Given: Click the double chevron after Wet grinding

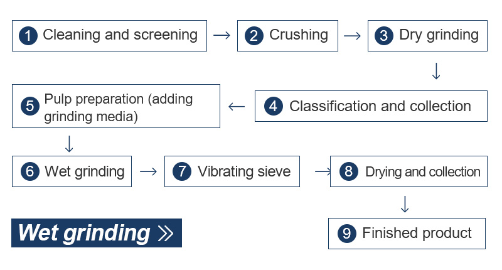Looking at the screenshot, I should [x=166, y=234].
